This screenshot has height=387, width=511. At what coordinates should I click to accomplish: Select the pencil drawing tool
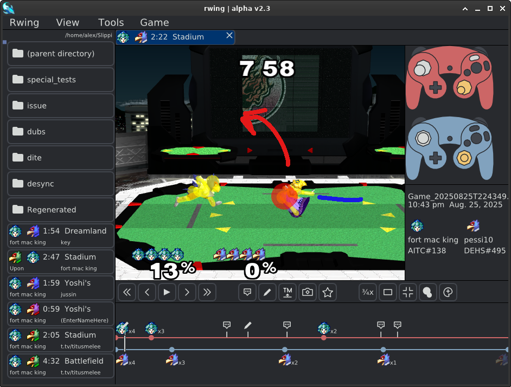[267, 292]
